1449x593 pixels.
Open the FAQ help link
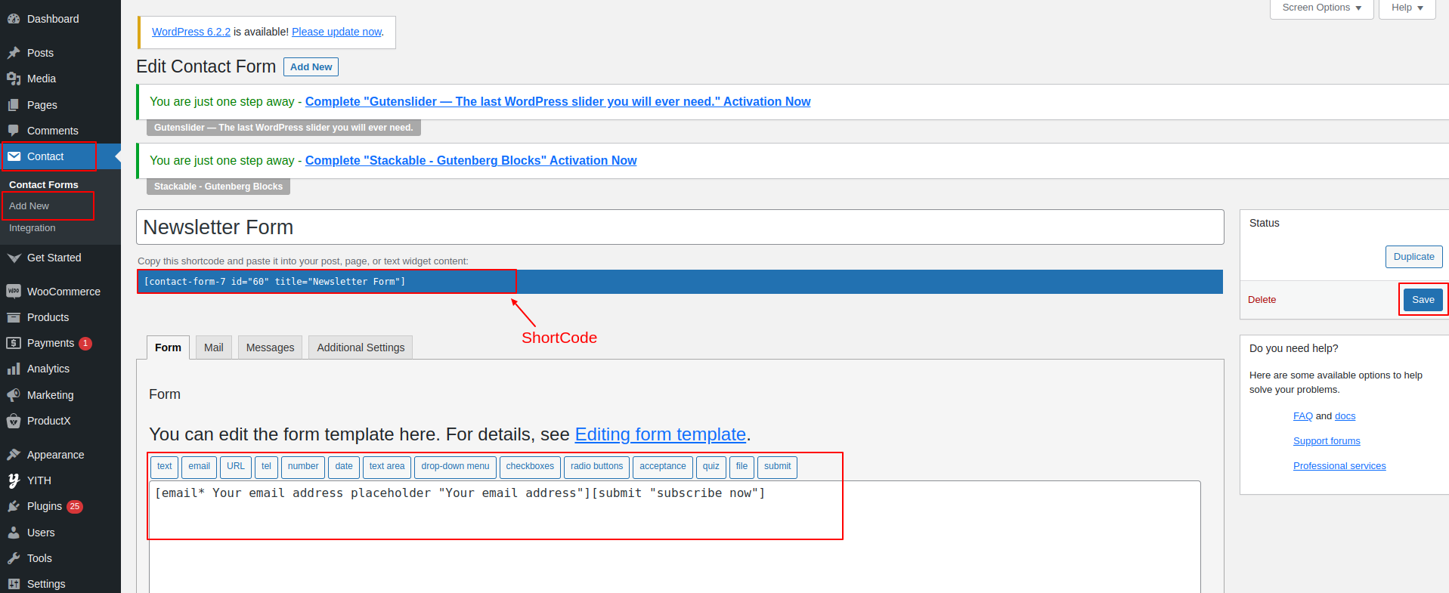(1303, 416)
